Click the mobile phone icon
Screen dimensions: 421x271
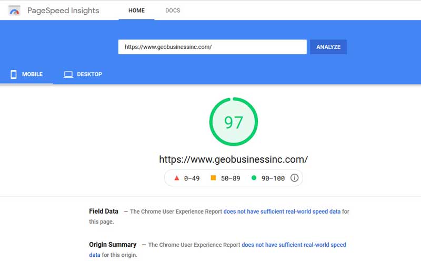click(x=14, y=74)
